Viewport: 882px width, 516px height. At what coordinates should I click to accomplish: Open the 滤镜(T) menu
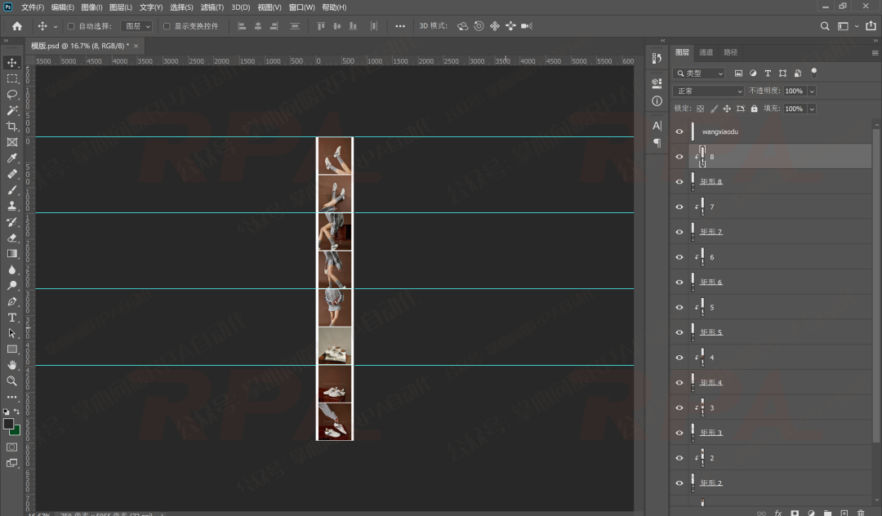click(x=212, y=7)
